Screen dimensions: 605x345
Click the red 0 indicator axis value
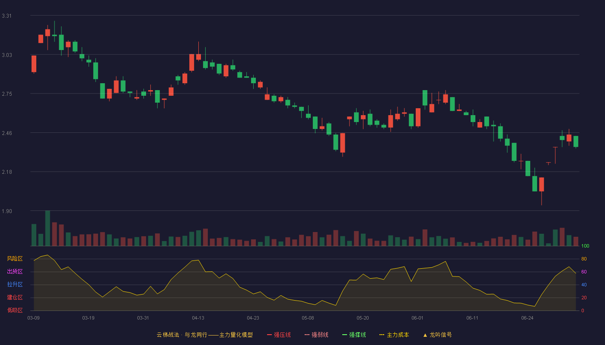coord(583,310)
